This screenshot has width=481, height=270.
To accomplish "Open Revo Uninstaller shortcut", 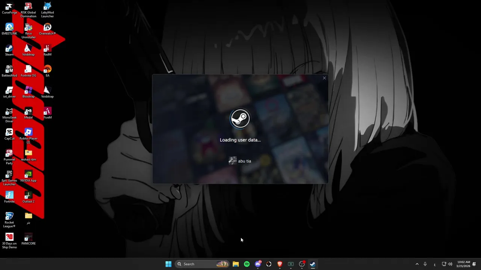I will pos(28,31).
